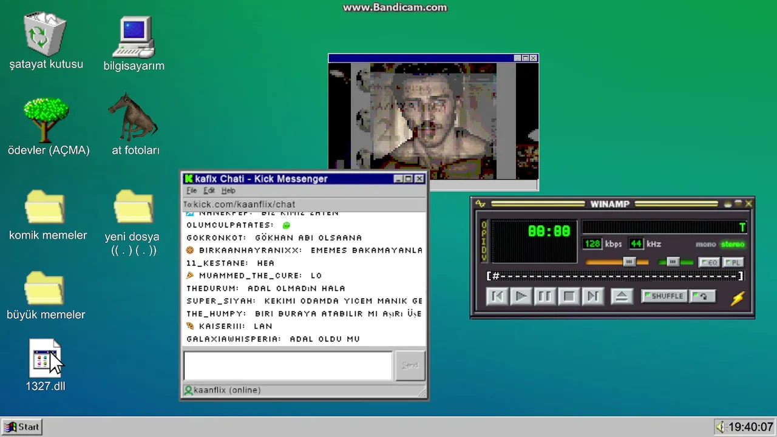The height and width of the screenshot is (437, 777).
Task: Select the bilgisayarım computer icon
Action: (134, 37)
